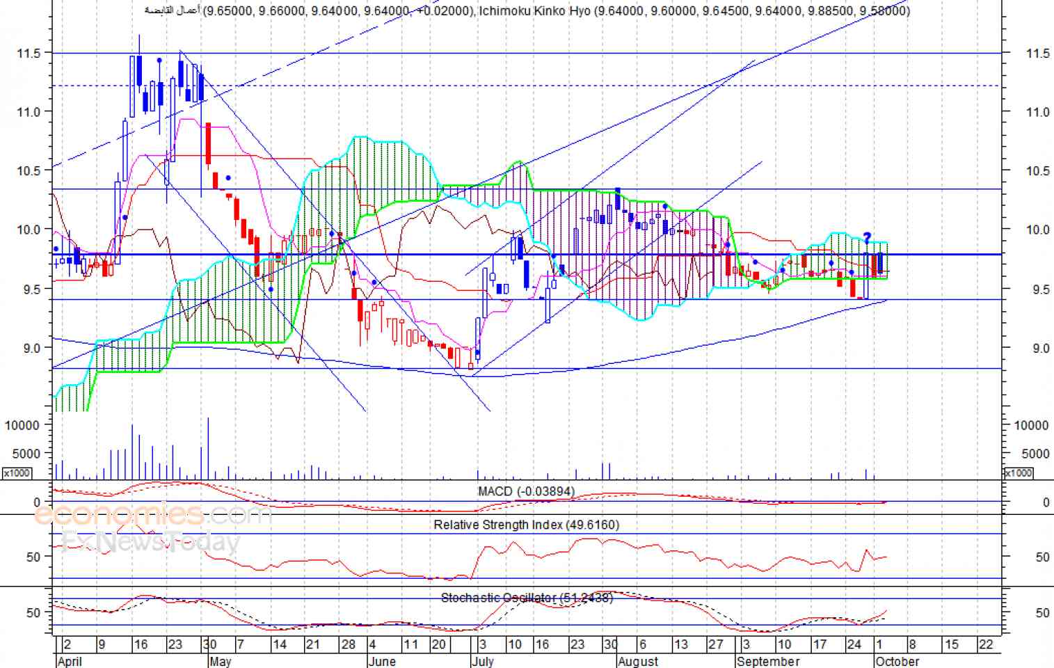Click the right volume 5000 label
The height and width of the screenshot is (668, 1054).
pos(1035,454)
